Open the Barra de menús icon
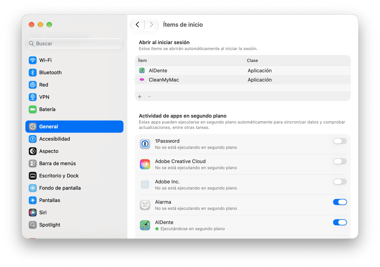 (33, 163)
